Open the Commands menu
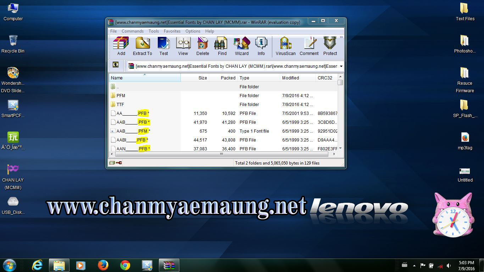Viewport: 484px width, 272px height. pyautogui.click(x=133, y=31)
